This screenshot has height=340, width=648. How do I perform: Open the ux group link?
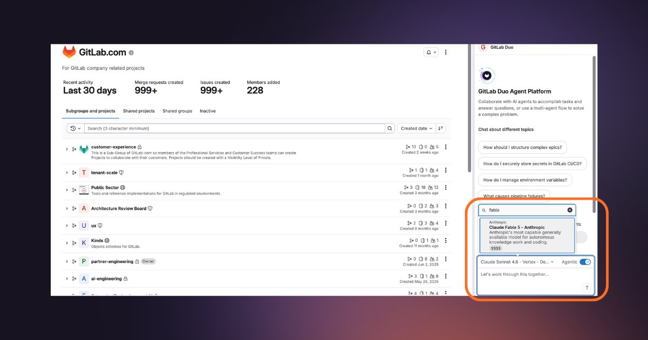click(94, 226)
